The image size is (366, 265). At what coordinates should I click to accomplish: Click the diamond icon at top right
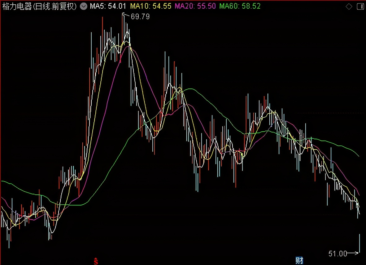coord(349,7)
